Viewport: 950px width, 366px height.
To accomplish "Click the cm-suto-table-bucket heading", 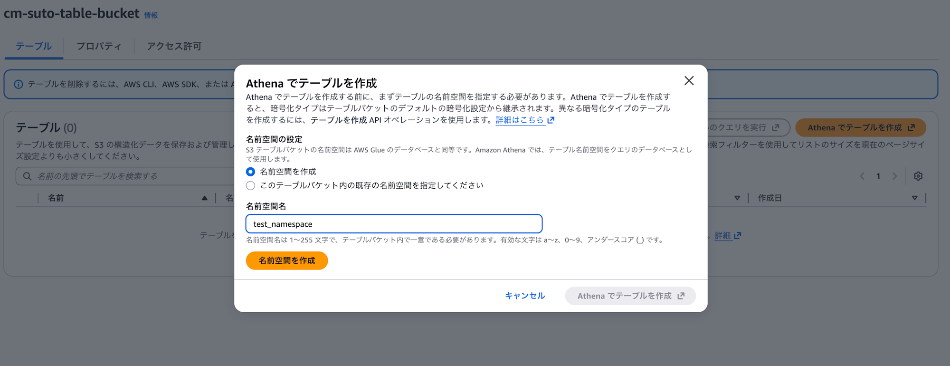I will click(72, 13).
